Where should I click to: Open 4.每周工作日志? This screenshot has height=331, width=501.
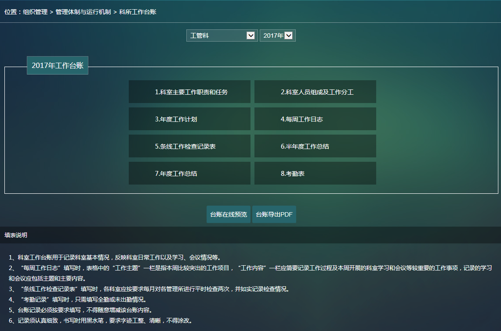[315, 119]
